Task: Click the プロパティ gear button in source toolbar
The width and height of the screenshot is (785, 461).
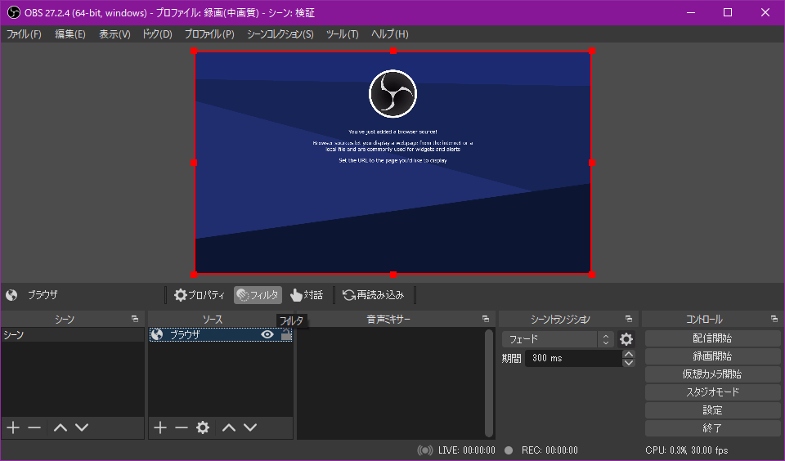Action: click(200, 295)
